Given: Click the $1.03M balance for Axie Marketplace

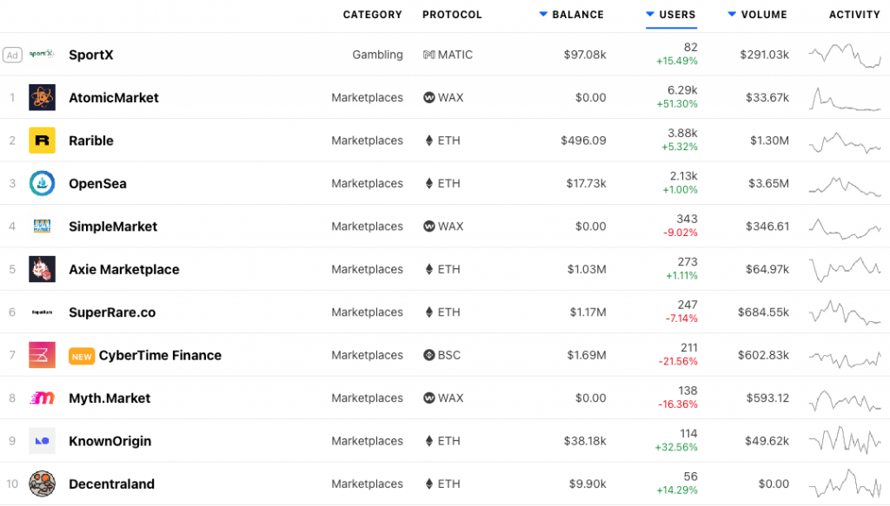Looking at the screenshot, I should pos(587,269).
